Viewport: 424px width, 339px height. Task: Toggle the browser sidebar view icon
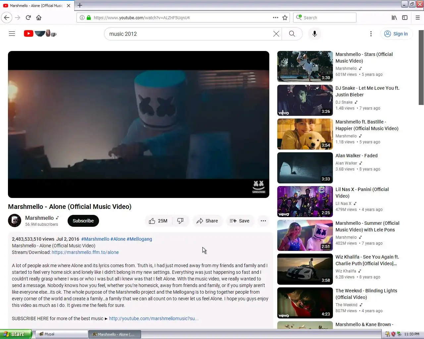pos(405,18)
